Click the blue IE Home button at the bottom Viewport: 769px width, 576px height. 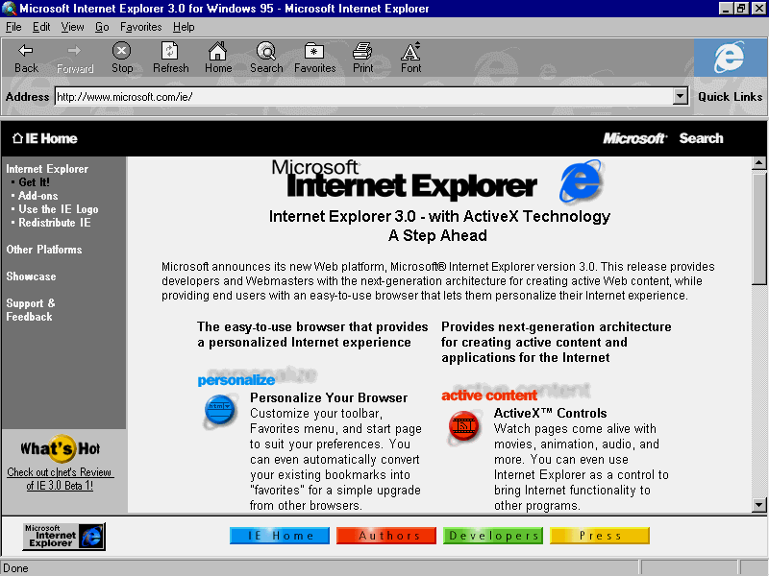tap(280, 536)
